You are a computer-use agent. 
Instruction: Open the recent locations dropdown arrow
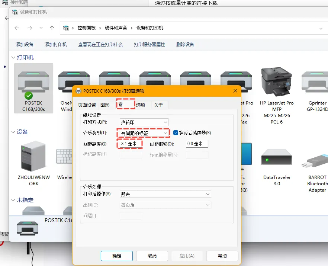pyautogui.click(x=41, y=28)
